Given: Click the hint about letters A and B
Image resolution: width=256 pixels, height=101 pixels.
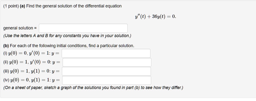Looking at the screenshot, I should [67, 36].
